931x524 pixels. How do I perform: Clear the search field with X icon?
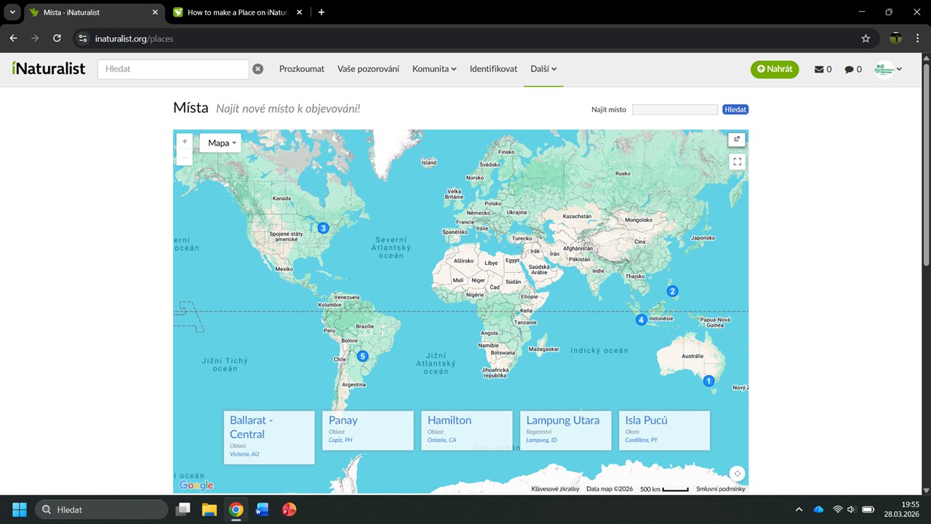257,69
